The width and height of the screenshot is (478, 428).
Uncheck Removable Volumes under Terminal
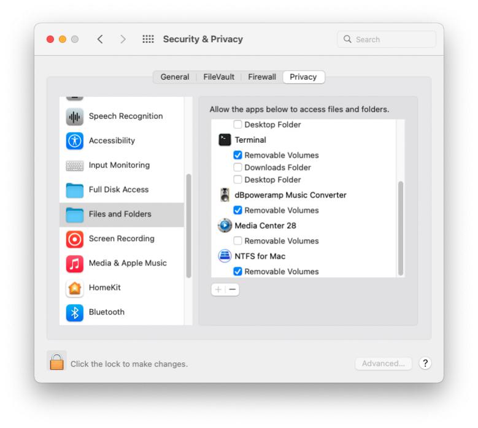[238, 156]
